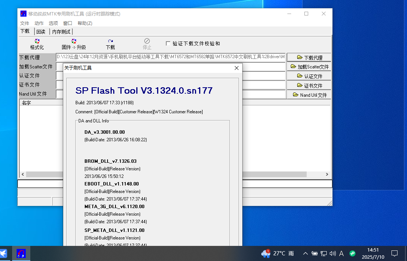407x261 pixels.
Task: Click the green circle tray icon
Action: pos(352,253)
